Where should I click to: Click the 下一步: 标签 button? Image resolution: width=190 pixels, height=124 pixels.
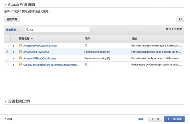(174, 119)
